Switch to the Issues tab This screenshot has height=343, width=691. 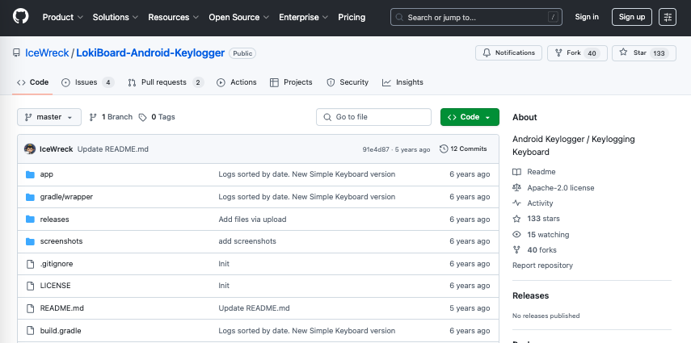[88, 82]
